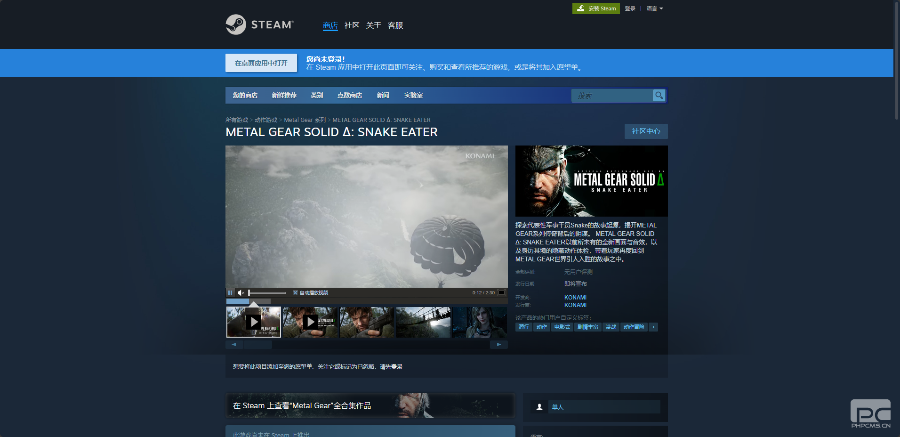This screenshot has width=900, height=437.
Task: Click the thumbnail strip right arrow
Action: coord(499,345)
